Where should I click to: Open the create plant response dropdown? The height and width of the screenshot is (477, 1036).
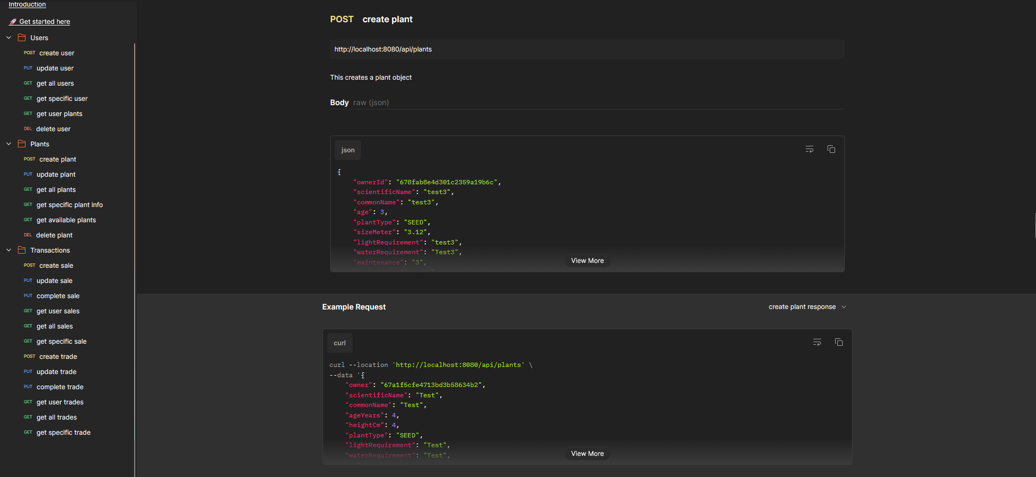pyautogui.click(x=807, y=307)
